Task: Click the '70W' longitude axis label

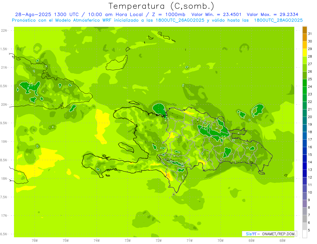Action: point(221,241)
